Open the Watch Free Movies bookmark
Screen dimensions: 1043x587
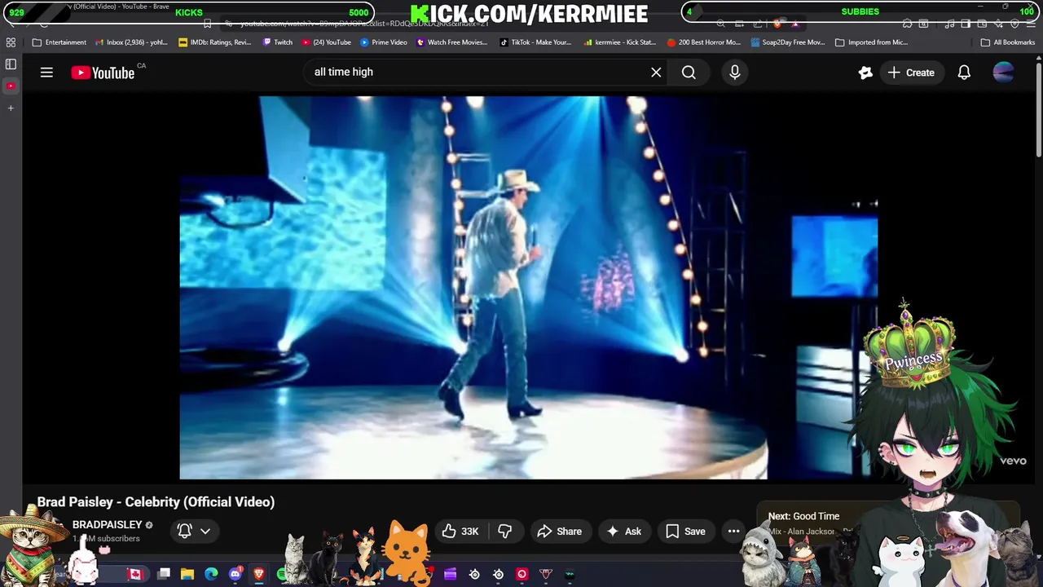click(x=451, y=42)
